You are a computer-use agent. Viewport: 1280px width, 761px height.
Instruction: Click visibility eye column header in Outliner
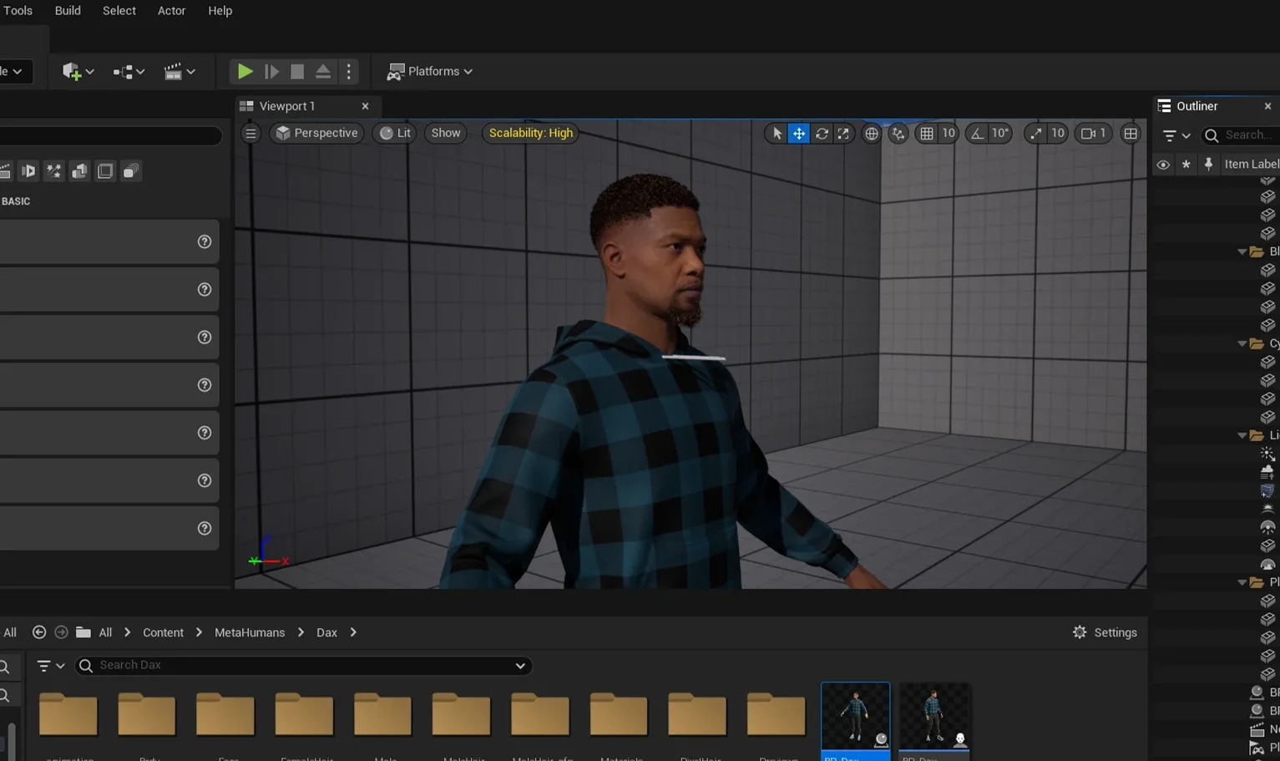point(1162,165)
